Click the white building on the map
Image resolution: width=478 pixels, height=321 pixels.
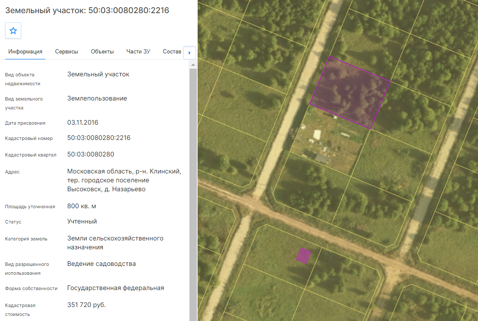click(317, 134)
